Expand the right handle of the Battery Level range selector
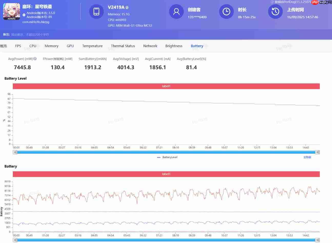This screenshot has width=332, height=243. [x=317, y=152]
